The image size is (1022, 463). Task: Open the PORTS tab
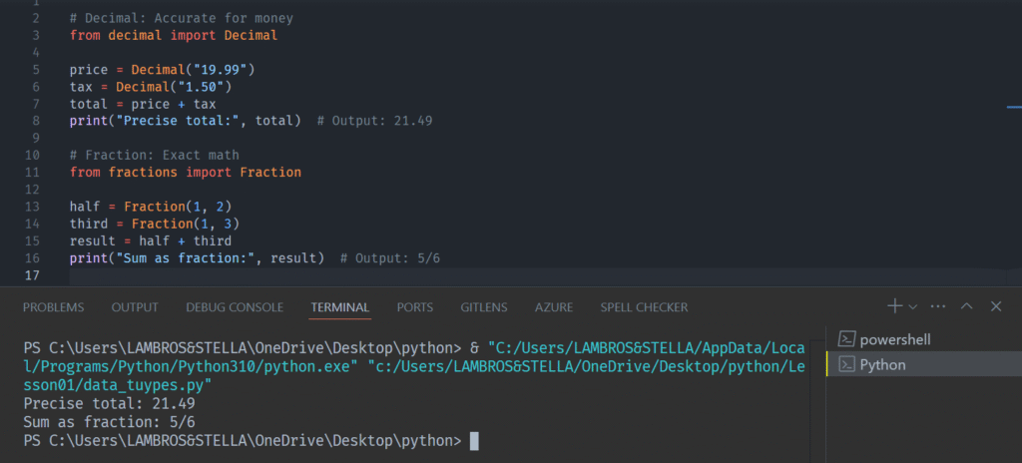(x=414, y=307)
